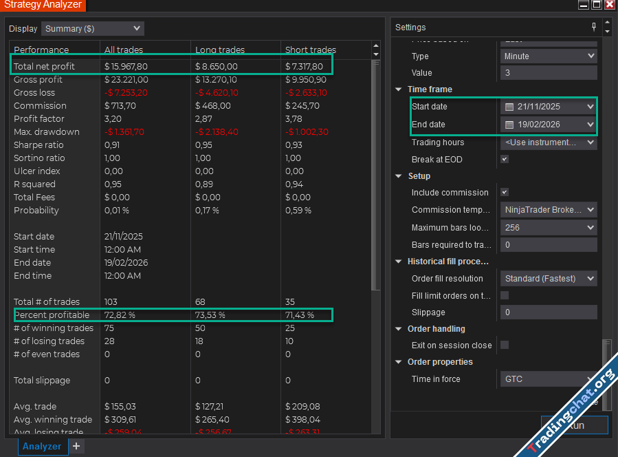
Task: Open the Display Summary ($) dropdown
Action: 92,29
